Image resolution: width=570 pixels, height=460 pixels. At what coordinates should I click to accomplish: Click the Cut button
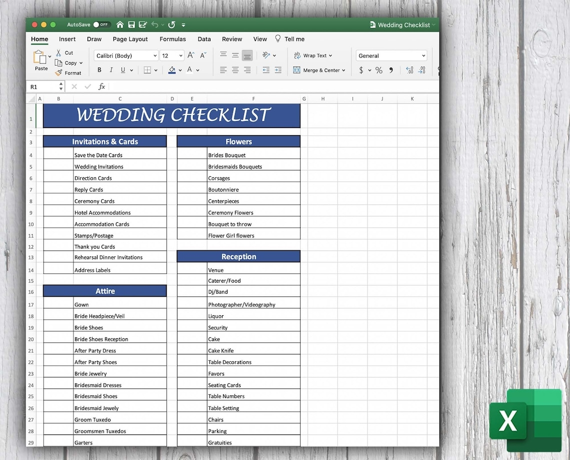click(x=64, y=53)
